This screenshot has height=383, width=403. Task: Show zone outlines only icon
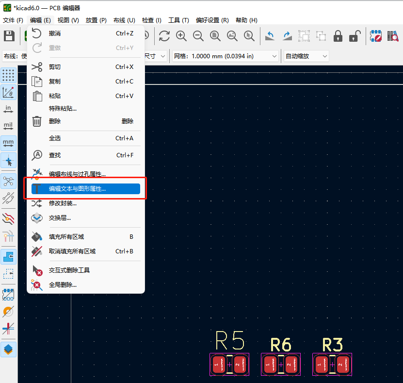[8, 274]
